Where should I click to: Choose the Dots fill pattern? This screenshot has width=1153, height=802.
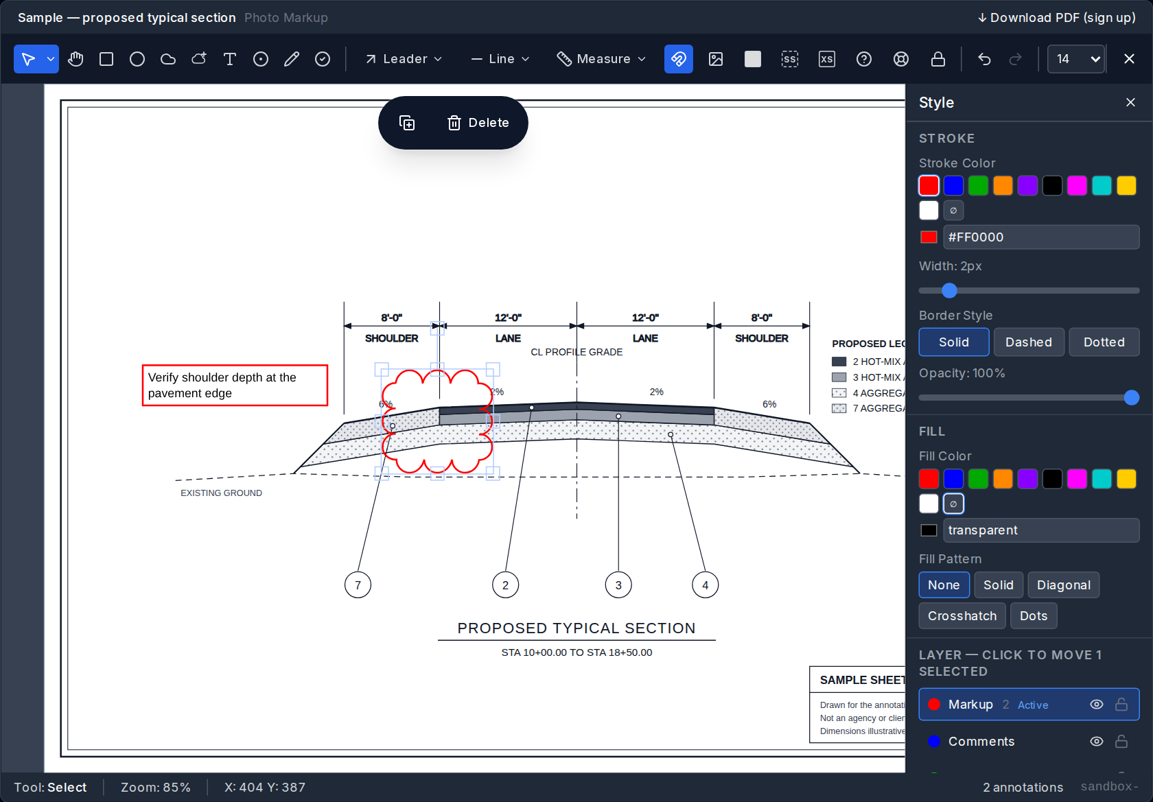point(1034,616)
